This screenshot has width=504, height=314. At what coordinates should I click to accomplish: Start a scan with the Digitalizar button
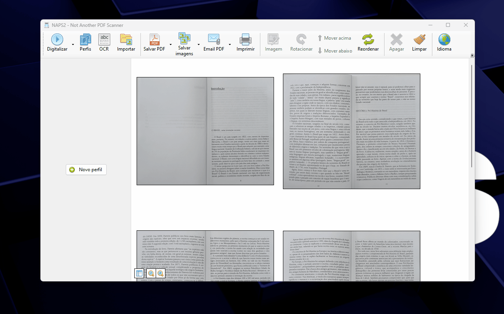57,43
